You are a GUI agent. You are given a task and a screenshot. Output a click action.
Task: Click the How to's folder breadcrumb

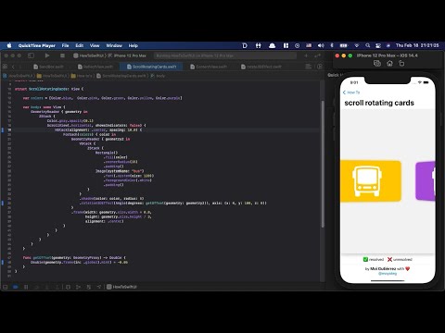click(82, 76)
